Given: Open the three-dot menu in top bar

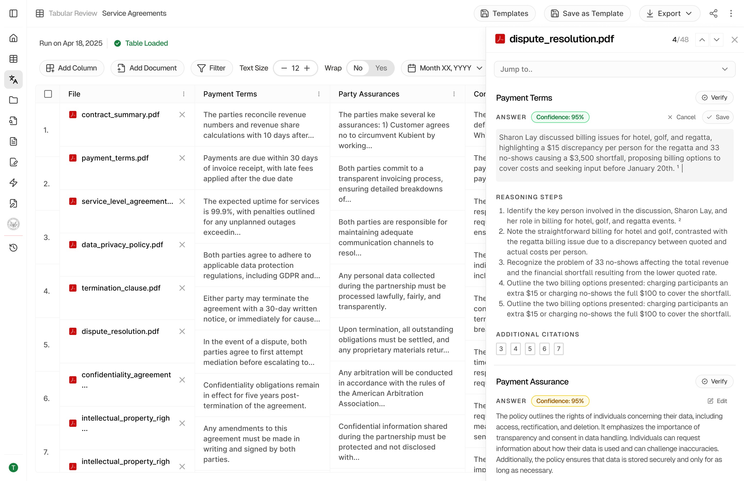Looking at the screenshot, I should click(731, 13).
